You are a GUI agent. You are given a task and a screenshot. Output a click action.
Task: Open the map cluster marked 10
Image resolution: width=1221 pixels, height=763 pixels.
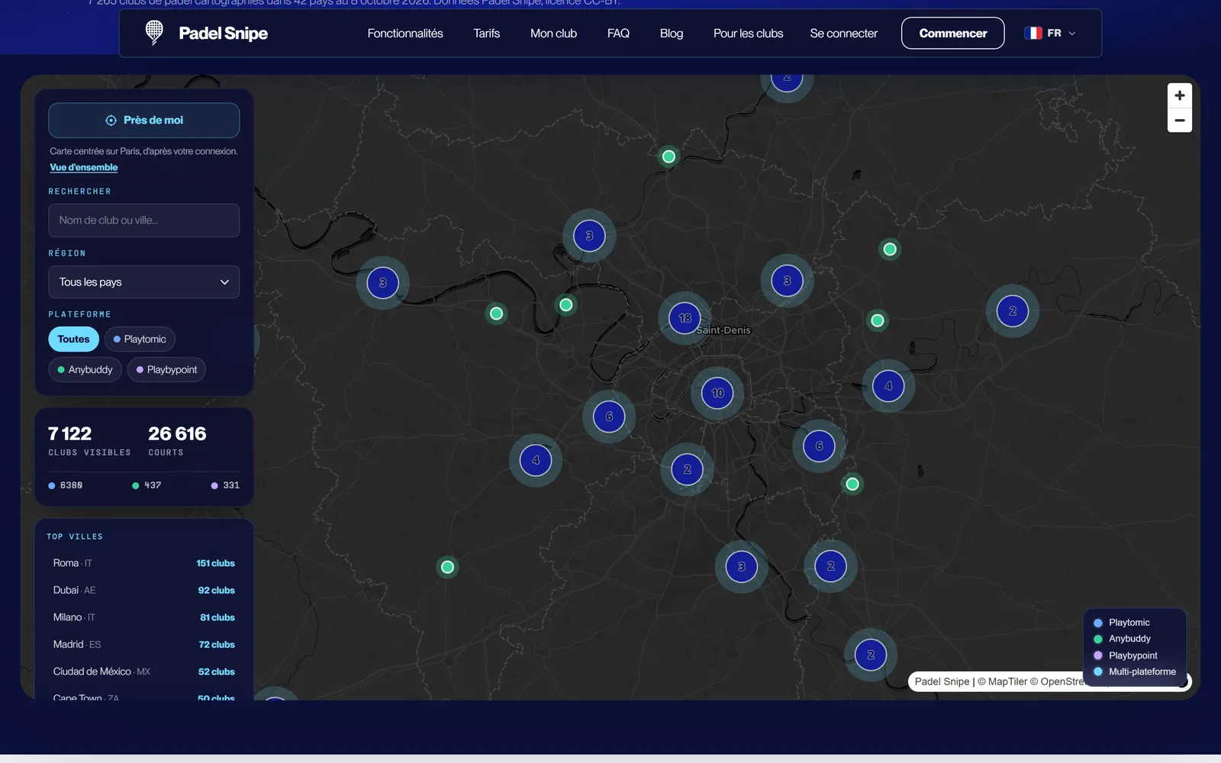point(717,393)
